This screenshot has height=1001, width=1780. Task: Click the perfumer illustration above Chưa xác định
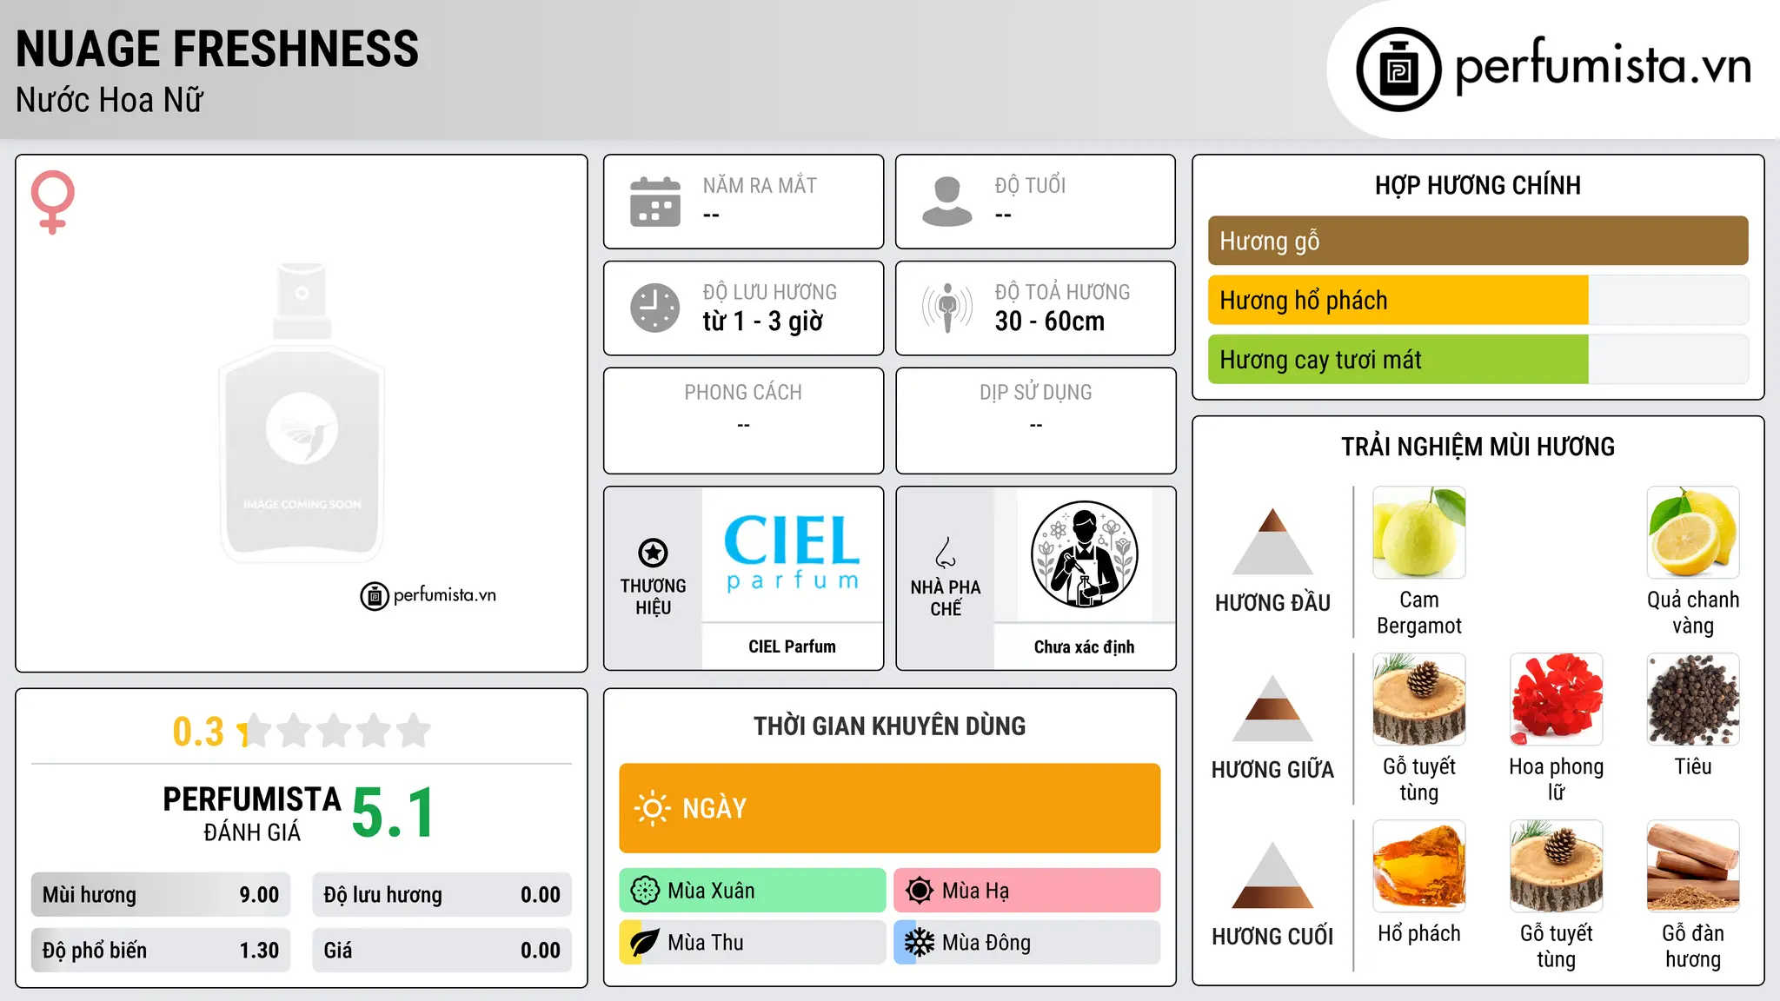tap(1084, 554)
